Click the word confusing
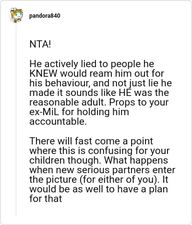The width and height of the screenshot is (192, 225). (110, 151)
